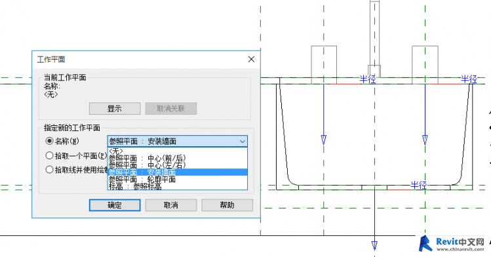Click the bottom 半径 label near basin base
Viewport: 491px width, 257px height.
point(419,185)
